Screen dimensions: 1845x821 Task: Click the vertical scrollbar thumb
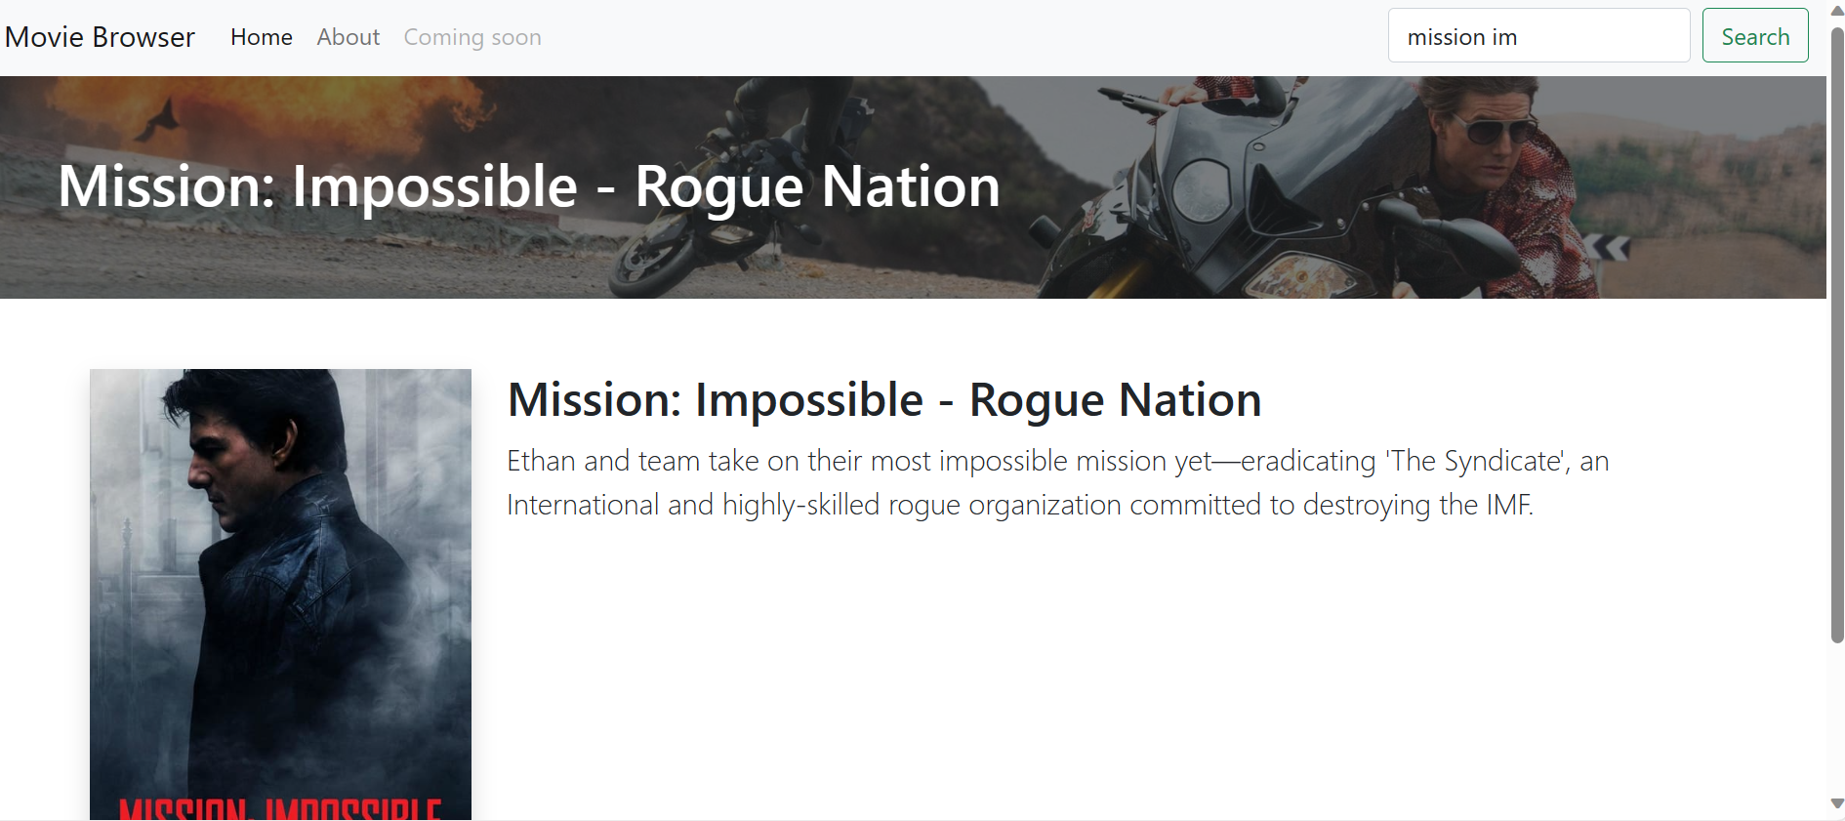(1836, 335)
